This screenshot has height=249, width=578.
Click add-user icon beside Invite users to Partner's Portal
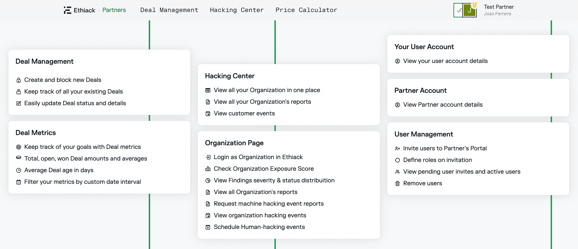coord(398,149)
